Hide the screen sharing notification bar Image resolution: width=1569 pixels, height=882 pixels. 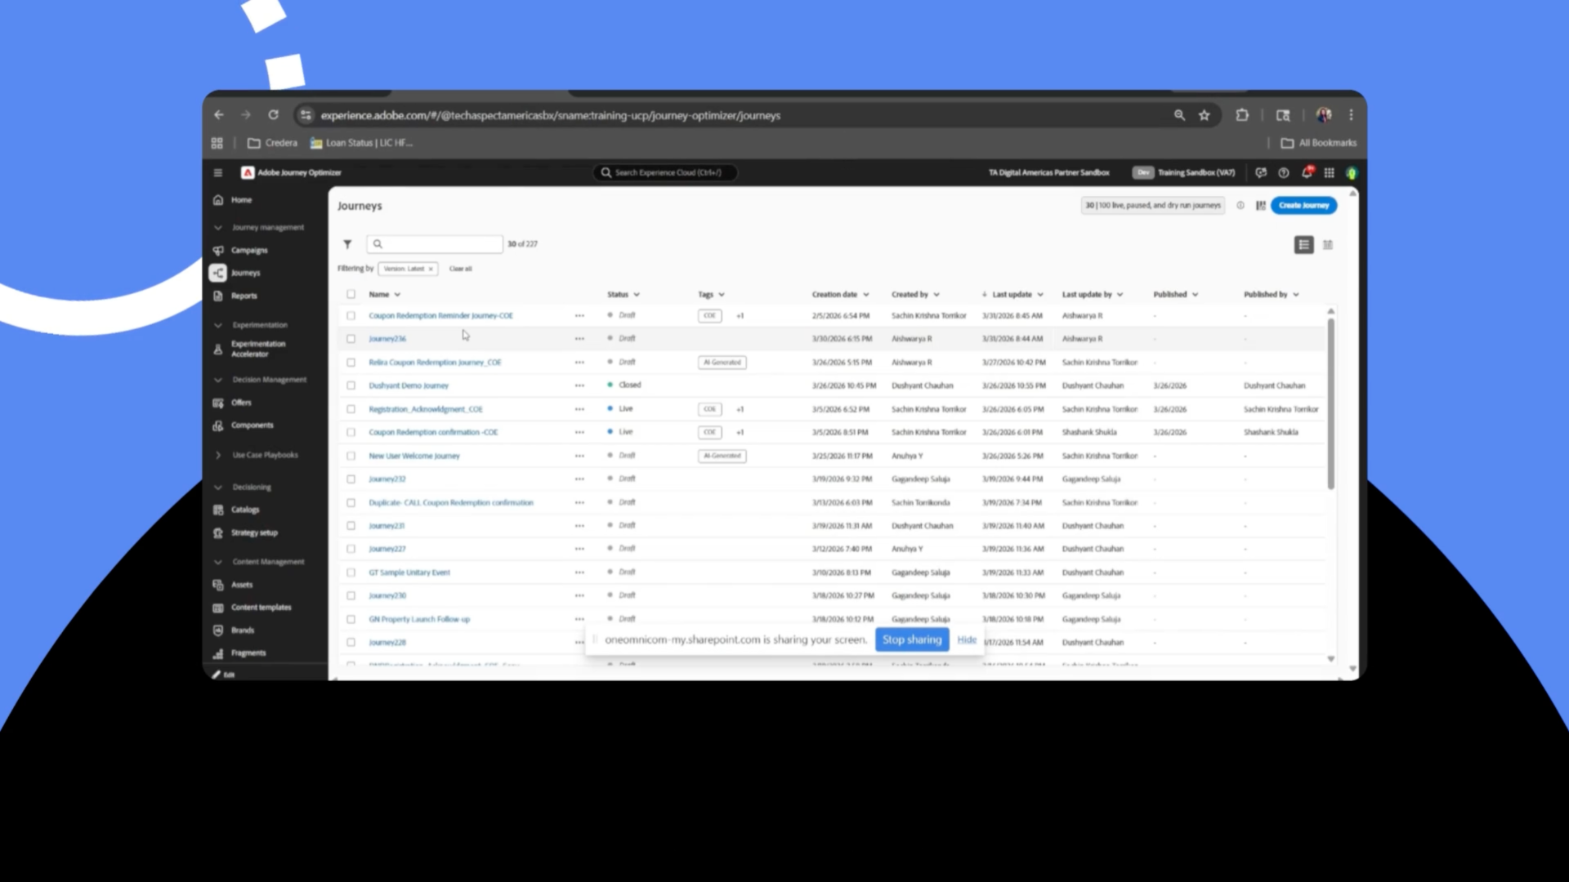point(967,639)
